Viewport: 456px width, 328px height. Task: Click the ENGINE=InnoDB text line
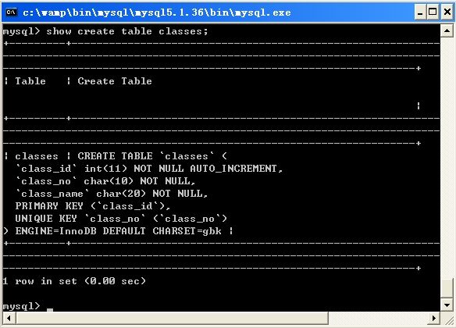coord(119,231)
